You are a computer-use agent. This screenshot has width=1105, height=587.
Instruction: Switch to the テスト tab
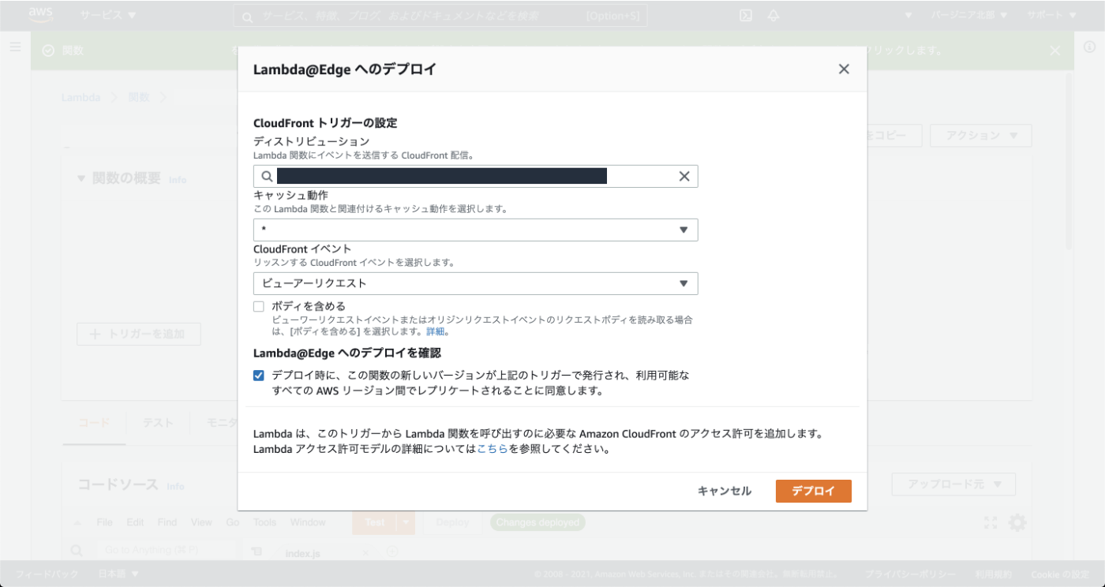pyautogui.click(x=158, y=423)
